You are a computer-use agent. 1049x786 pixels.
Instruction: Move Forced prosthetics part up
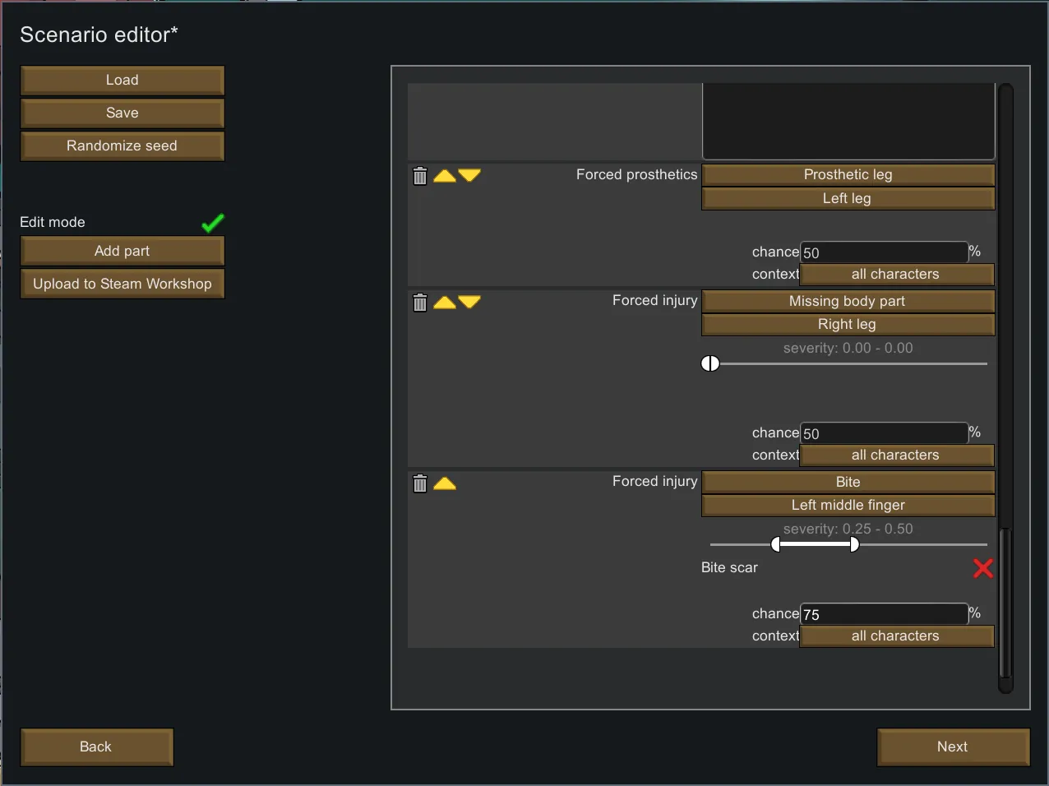(445, 176)
